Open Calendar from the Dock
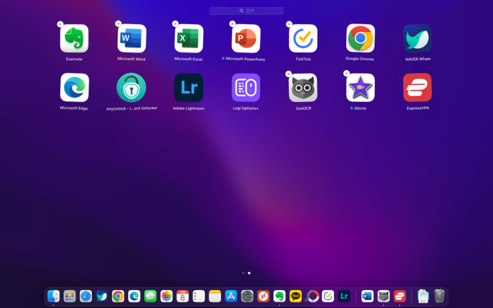 183,296
